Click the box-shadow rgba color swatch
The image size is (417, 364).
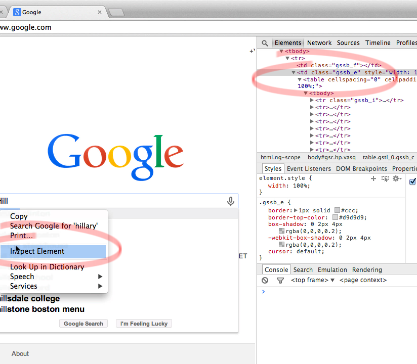(x=281, y=231)
